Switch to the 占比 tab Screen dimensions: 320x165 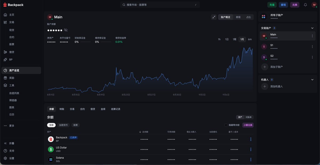click(249, 17)
